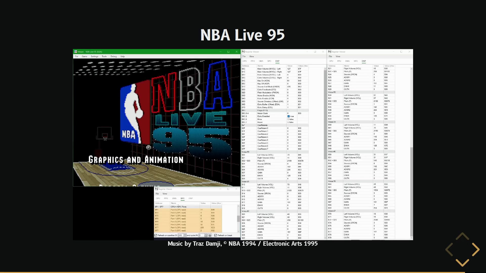Click scroll-up arrow in SPC Register Viewer
The image size is (486, 273).
pos(238,206)
